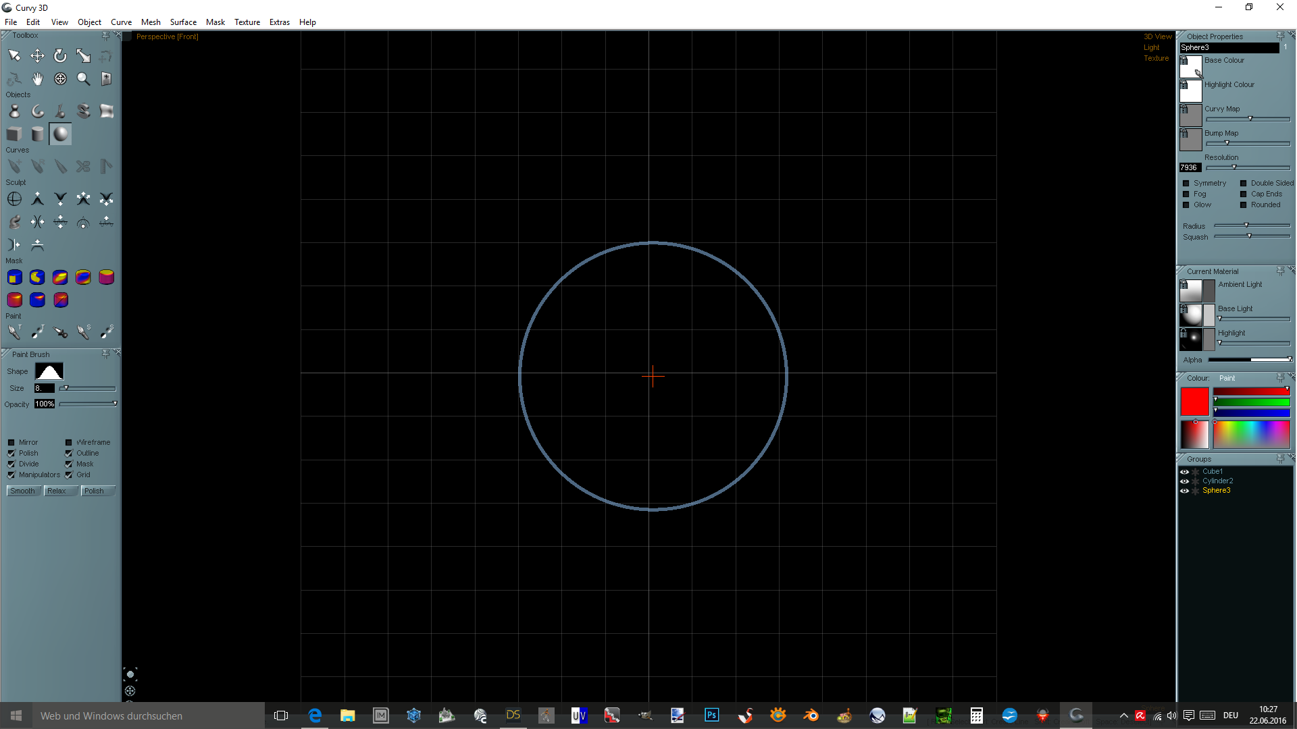The image size is (1297, 729).
Task: Click the Zoom magnifier tool
Action: (x=83, y=79)
